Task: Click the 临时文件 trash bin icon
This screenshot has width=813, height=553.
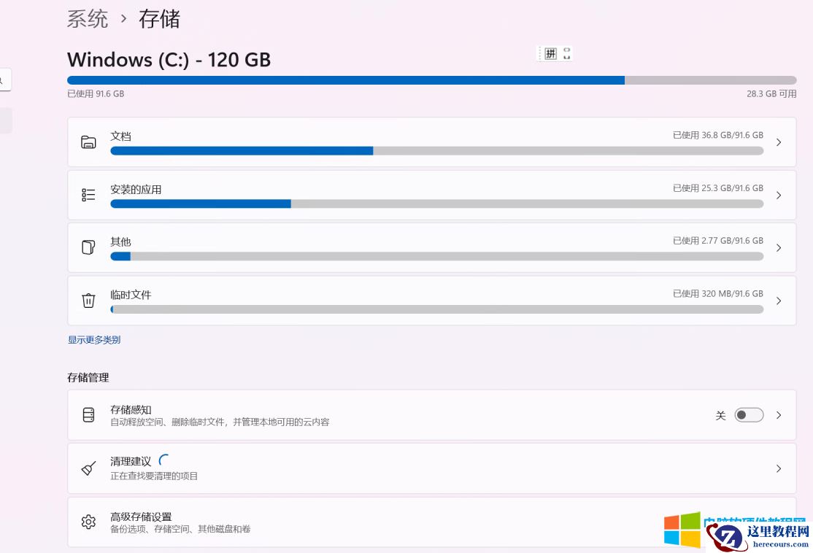Action: (88, 300)
